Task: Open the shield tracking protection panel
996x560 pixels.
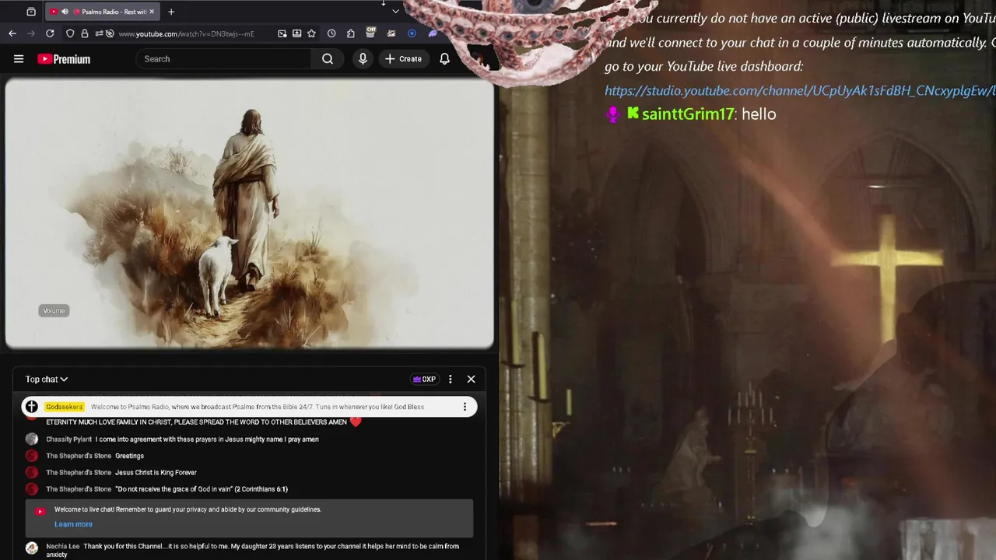Action: click(x=70, y=33)
